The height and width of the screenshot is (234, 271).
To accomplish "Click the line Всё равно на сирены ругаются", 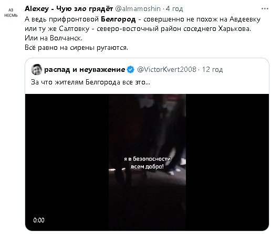I will 77,48.
